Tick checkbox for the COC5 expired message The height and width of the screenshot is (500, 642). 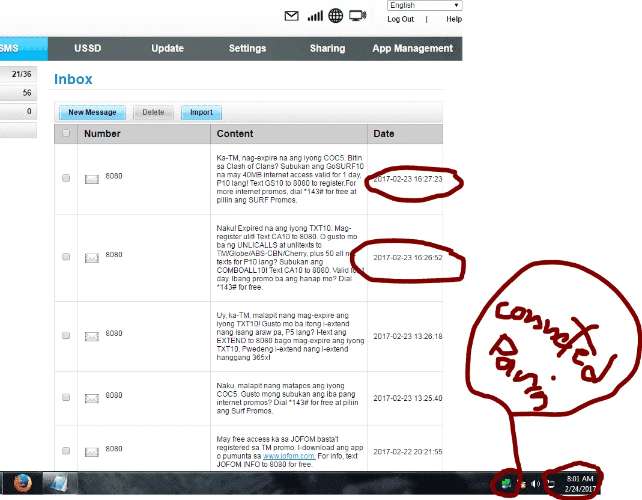coord(66,178)
